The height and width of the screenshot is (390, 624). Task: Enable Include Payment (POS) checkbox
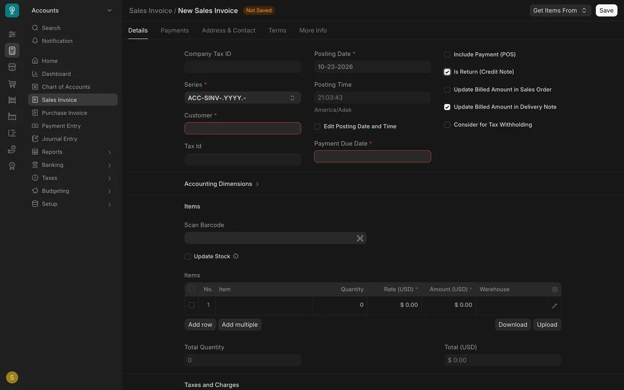(447, 55)
